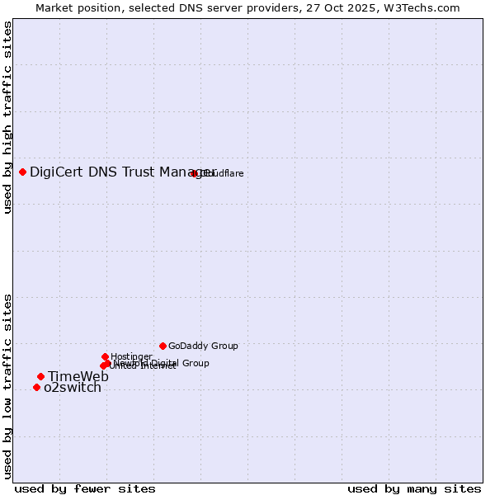This screenshot has height=495, width=495.
Task: Click the chart title mentioning W3Techs.com
Action: tap(247, 7)
